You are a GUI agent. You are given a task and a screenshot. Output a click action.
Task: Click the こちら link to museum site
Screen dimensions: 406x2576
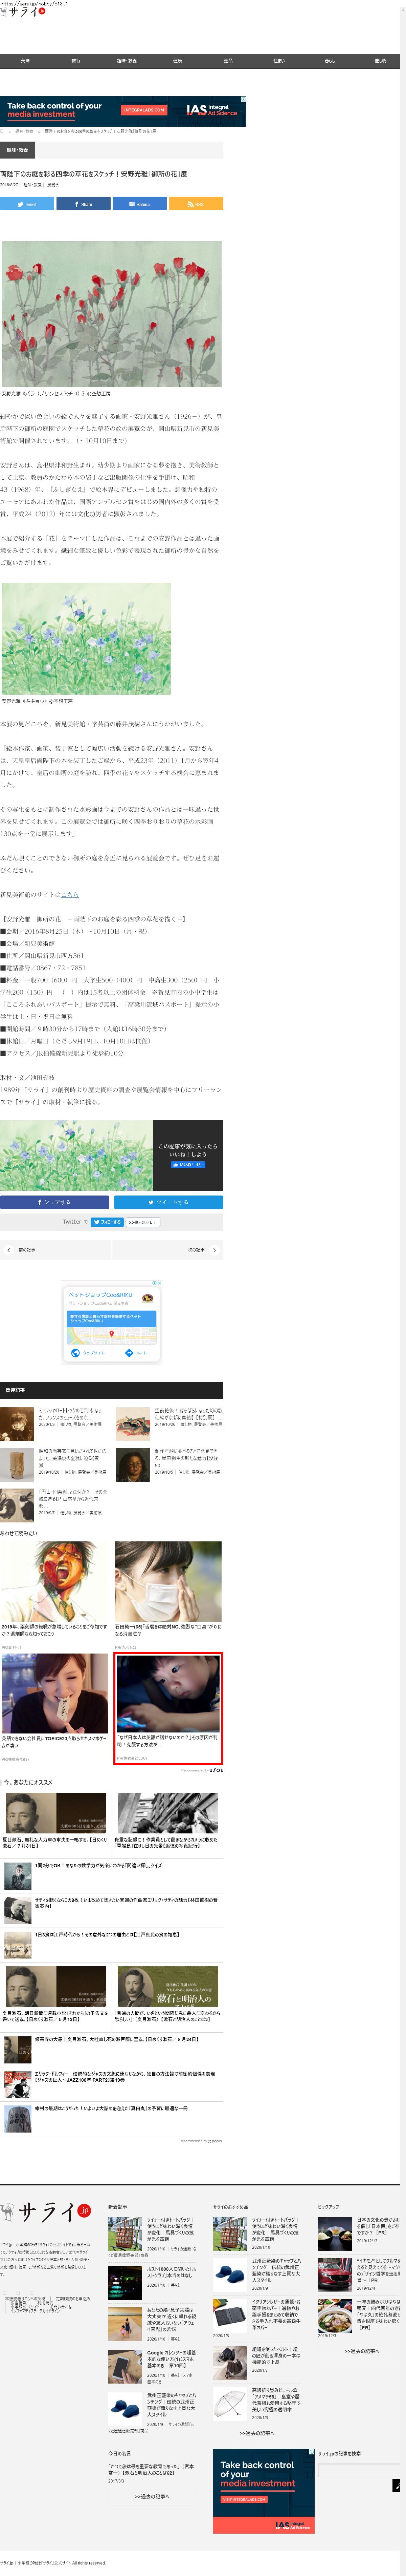coord(70,894)
